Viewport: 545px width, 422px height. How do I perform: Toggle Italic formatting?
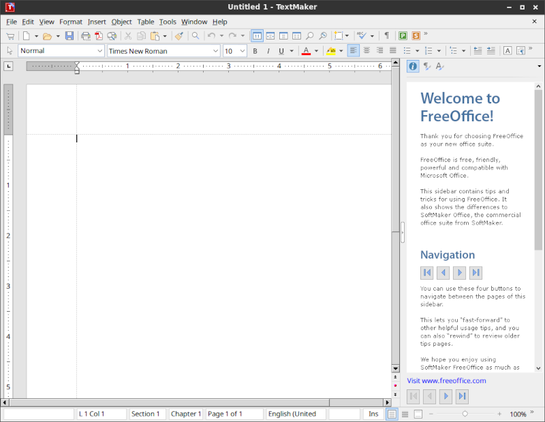tap(268, 51)
